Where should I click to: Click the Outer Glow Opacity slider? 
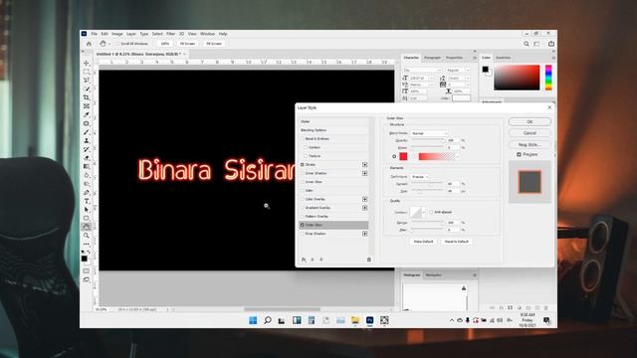point(428,140)
